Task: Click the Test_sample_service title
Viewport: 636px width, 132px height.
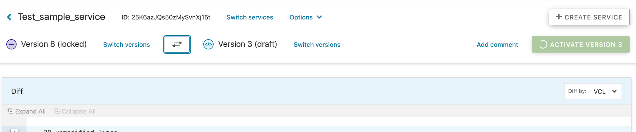Action: [x=61, y=17]
